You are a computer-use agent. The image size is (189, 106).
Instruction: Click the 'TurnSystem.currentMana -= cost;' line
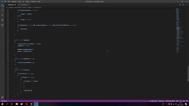tap(29, 44)
